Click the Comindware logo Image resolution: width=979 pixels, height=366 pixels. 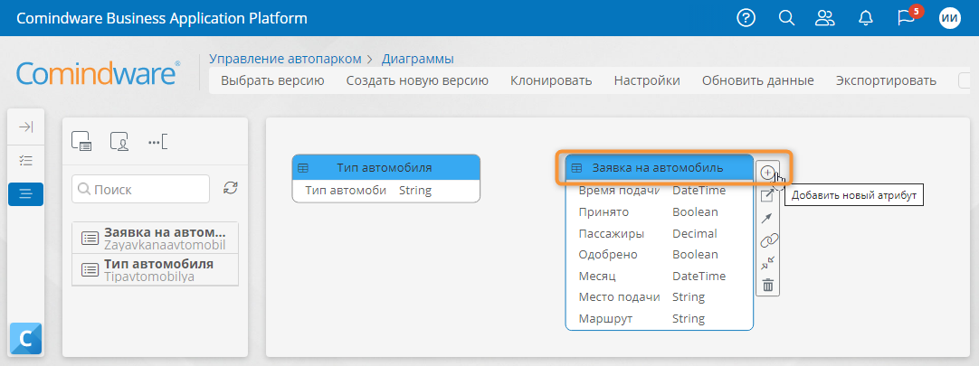coord(98,73)
